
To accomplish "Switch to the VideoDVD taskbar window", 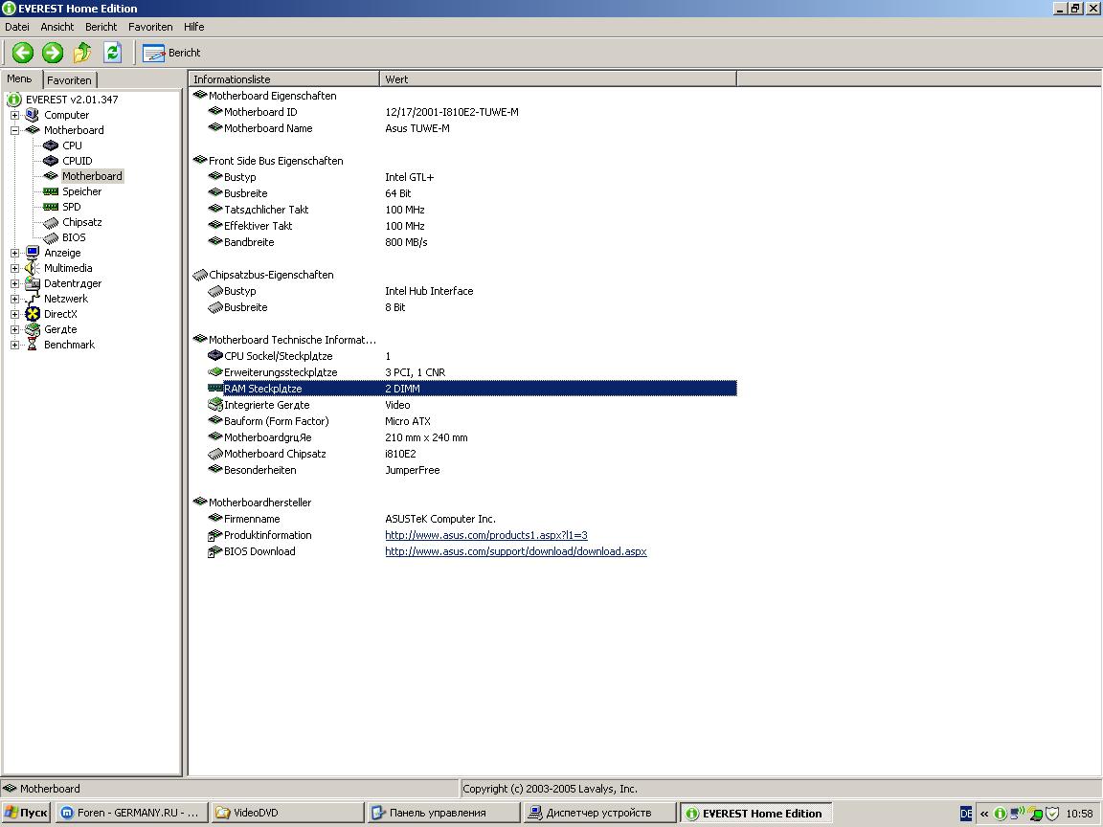I will [x=287, y=813].
